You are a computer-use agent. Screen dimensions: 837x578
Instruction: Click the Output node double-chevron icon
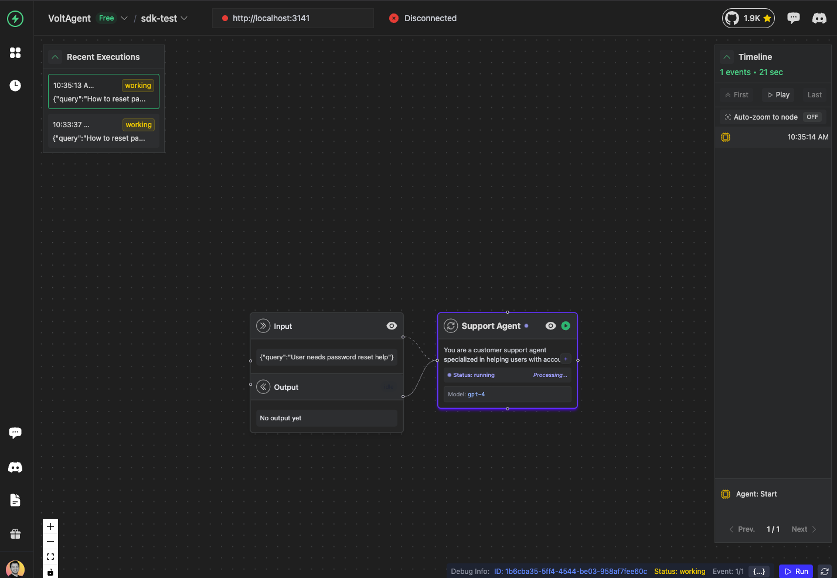(263, 387)
